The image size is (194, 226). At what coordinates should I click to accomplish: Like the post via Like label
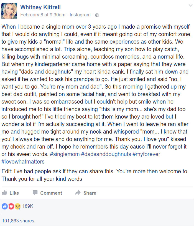[14, 193]
